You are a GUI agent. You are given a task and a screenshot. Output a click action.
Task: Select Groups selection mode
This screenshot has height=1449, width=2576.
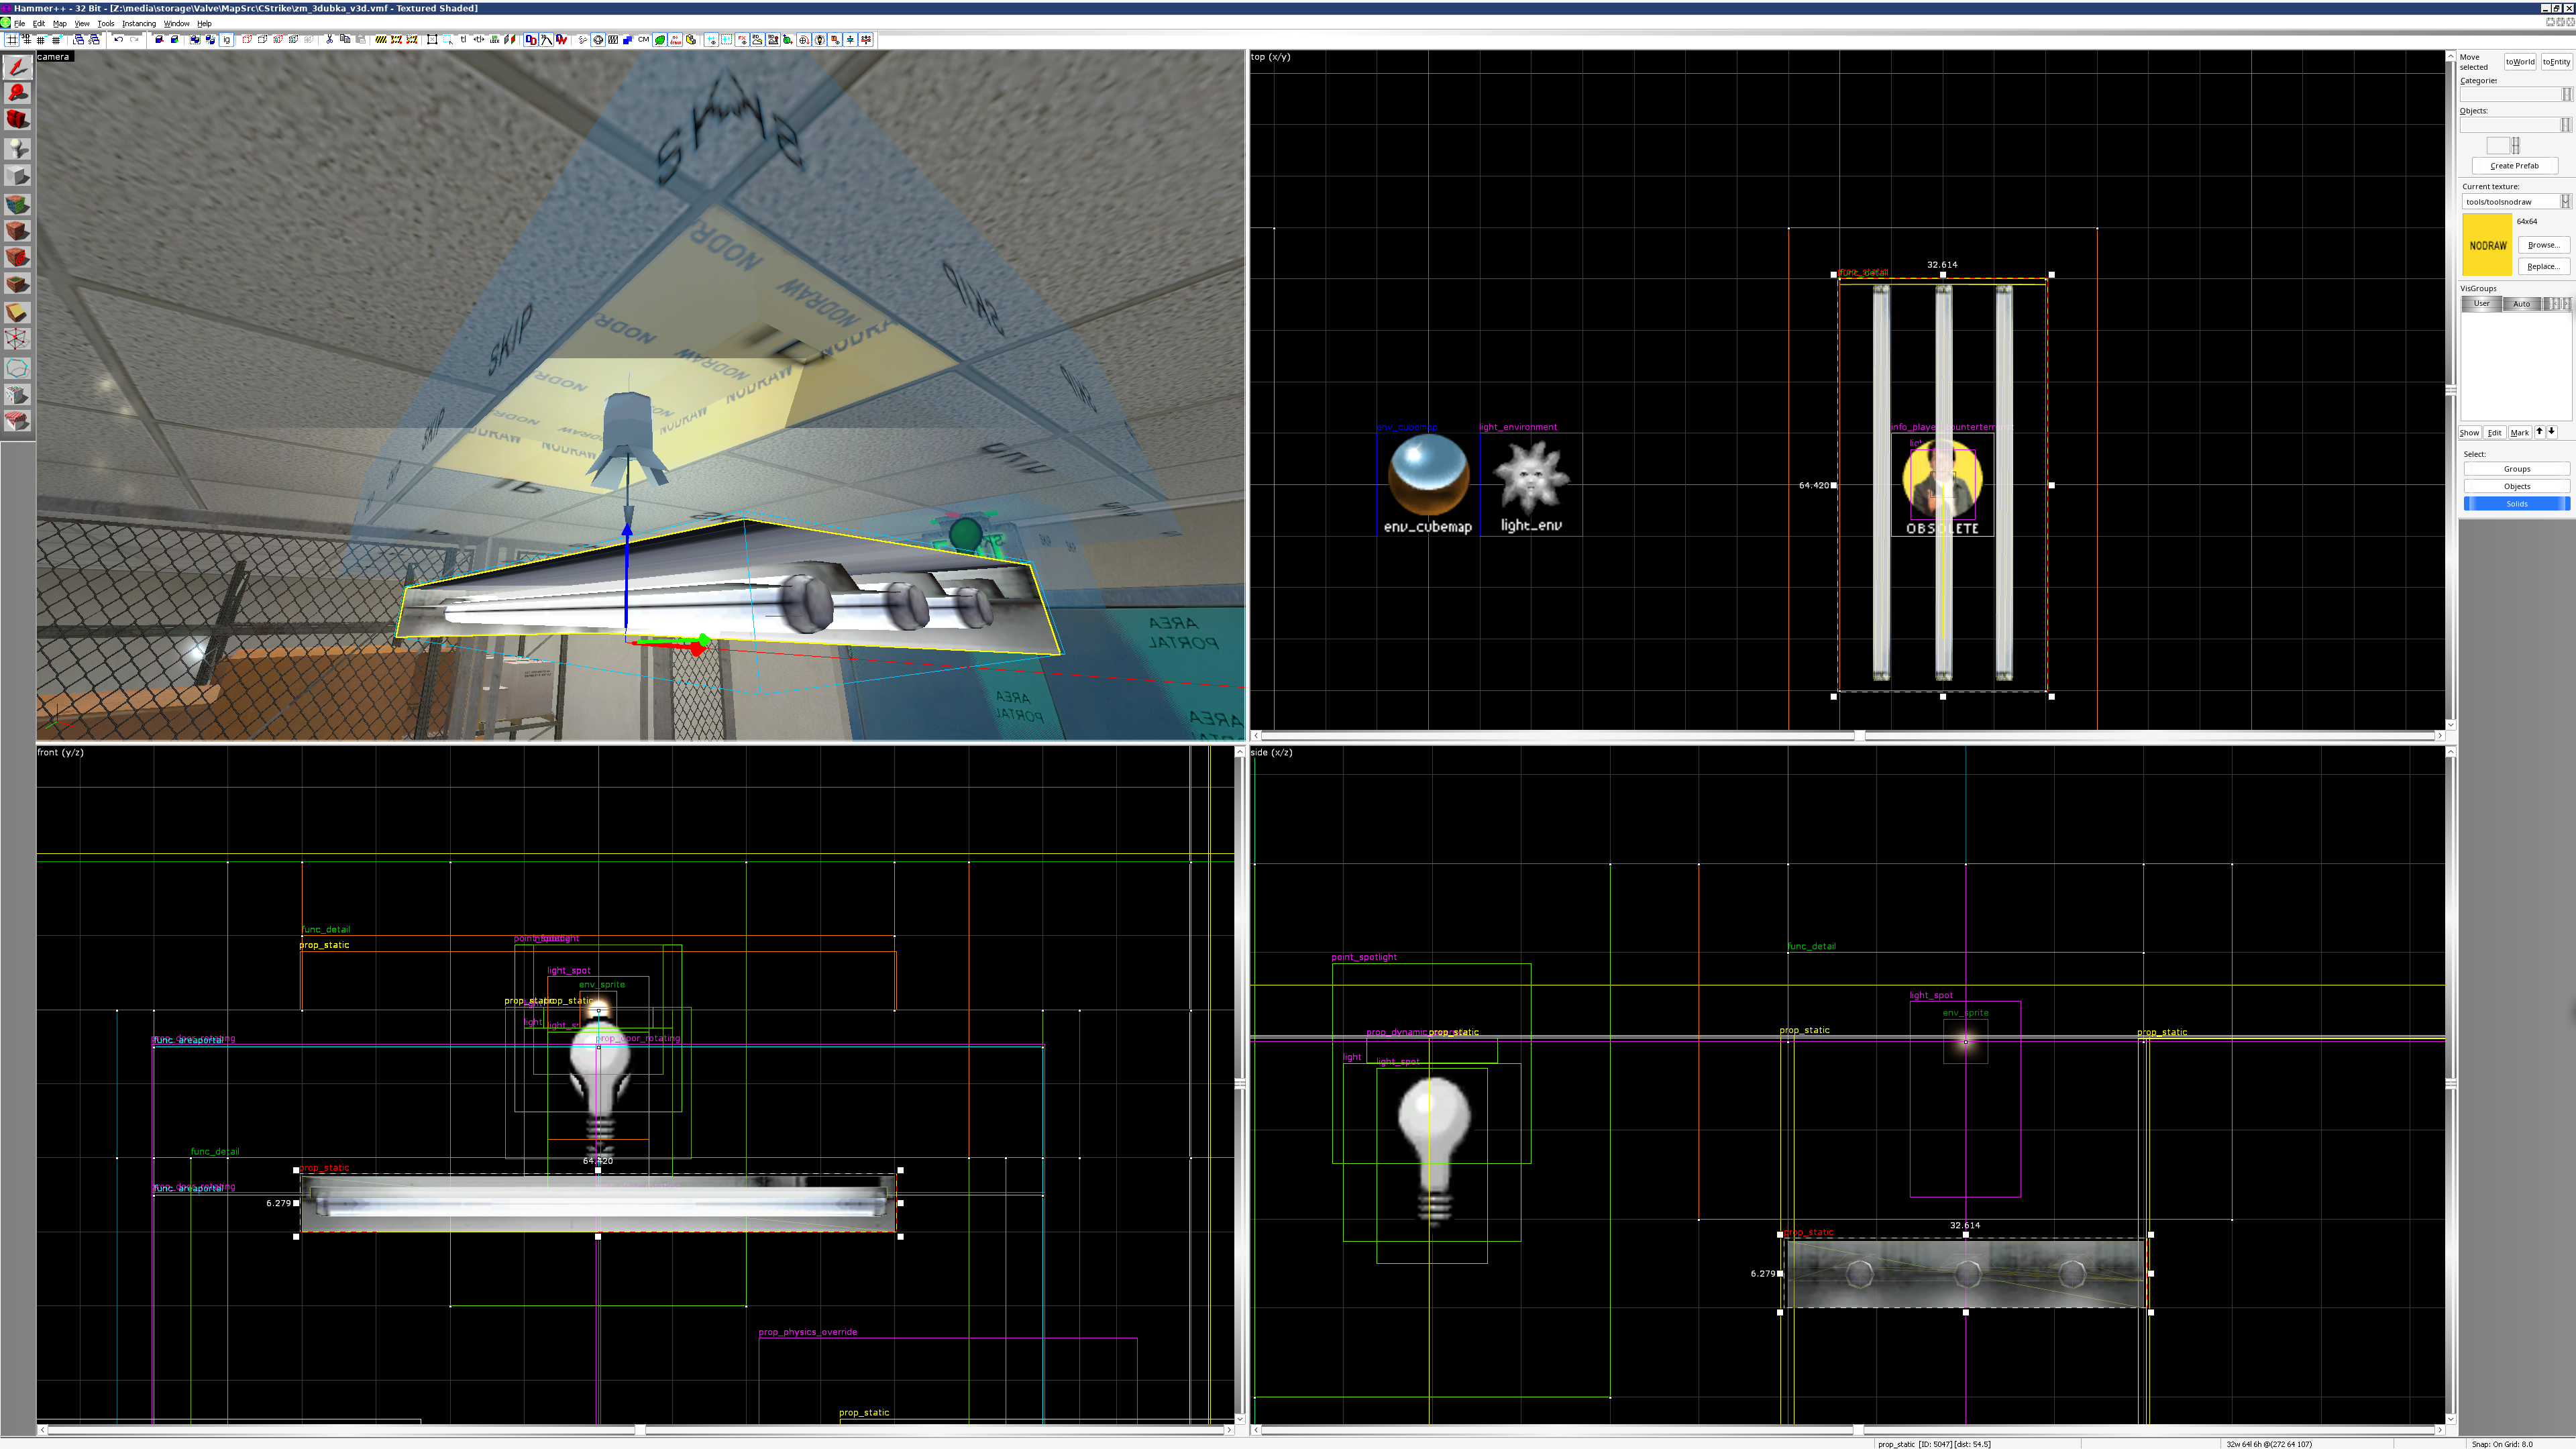coord(2516,469)
